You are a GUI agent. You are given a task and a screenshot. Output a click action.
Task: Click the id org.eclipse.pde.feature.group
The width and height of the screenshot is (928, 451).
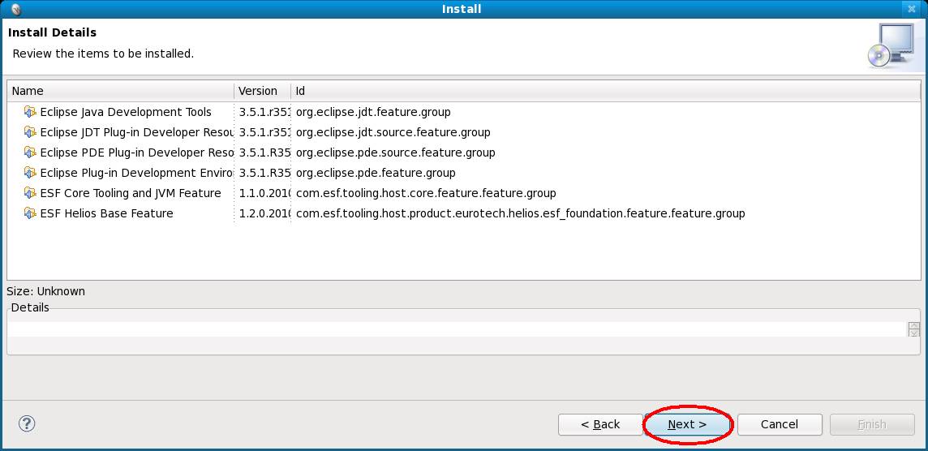[x=376, y=173]
